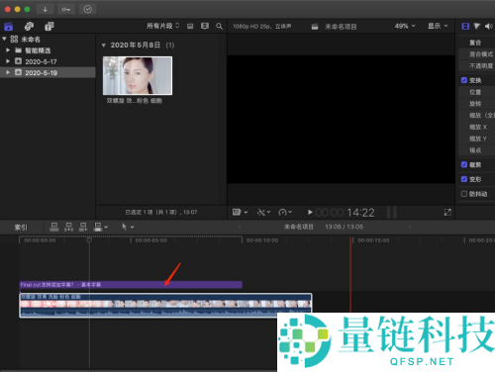Select the 未命名 library row
The width and height of the screenshot is (495, 372).
(x=48, y=40)
